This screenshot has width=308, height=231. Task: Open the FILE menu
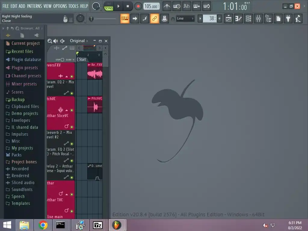point(6,6)
